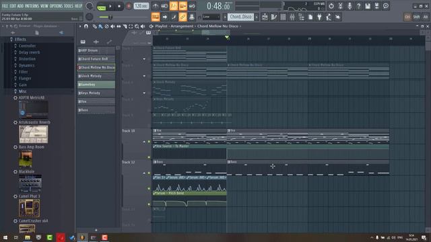Expand the Dynamics effects folder
Viewport: 431px width, 242px height.
(26, 66)
